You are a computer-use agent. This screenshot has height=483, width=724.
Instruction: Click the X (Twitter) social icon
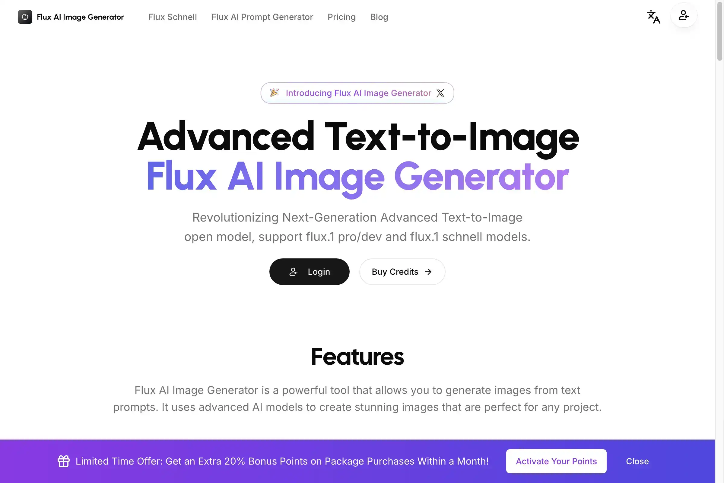click(x=440, y=93)
